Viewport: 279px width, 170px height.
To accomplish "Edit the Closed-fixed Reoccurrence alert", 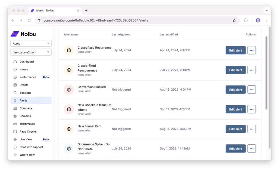I will coord(235,70).
